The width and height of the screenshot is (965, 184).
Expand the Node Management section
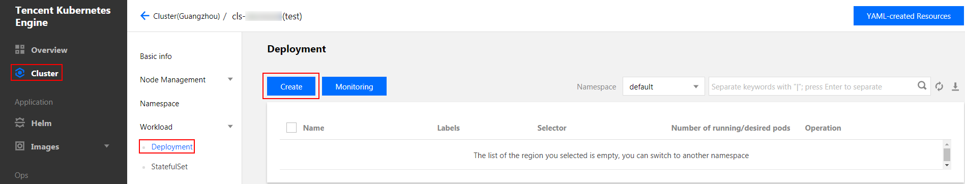tap(230, 79)
